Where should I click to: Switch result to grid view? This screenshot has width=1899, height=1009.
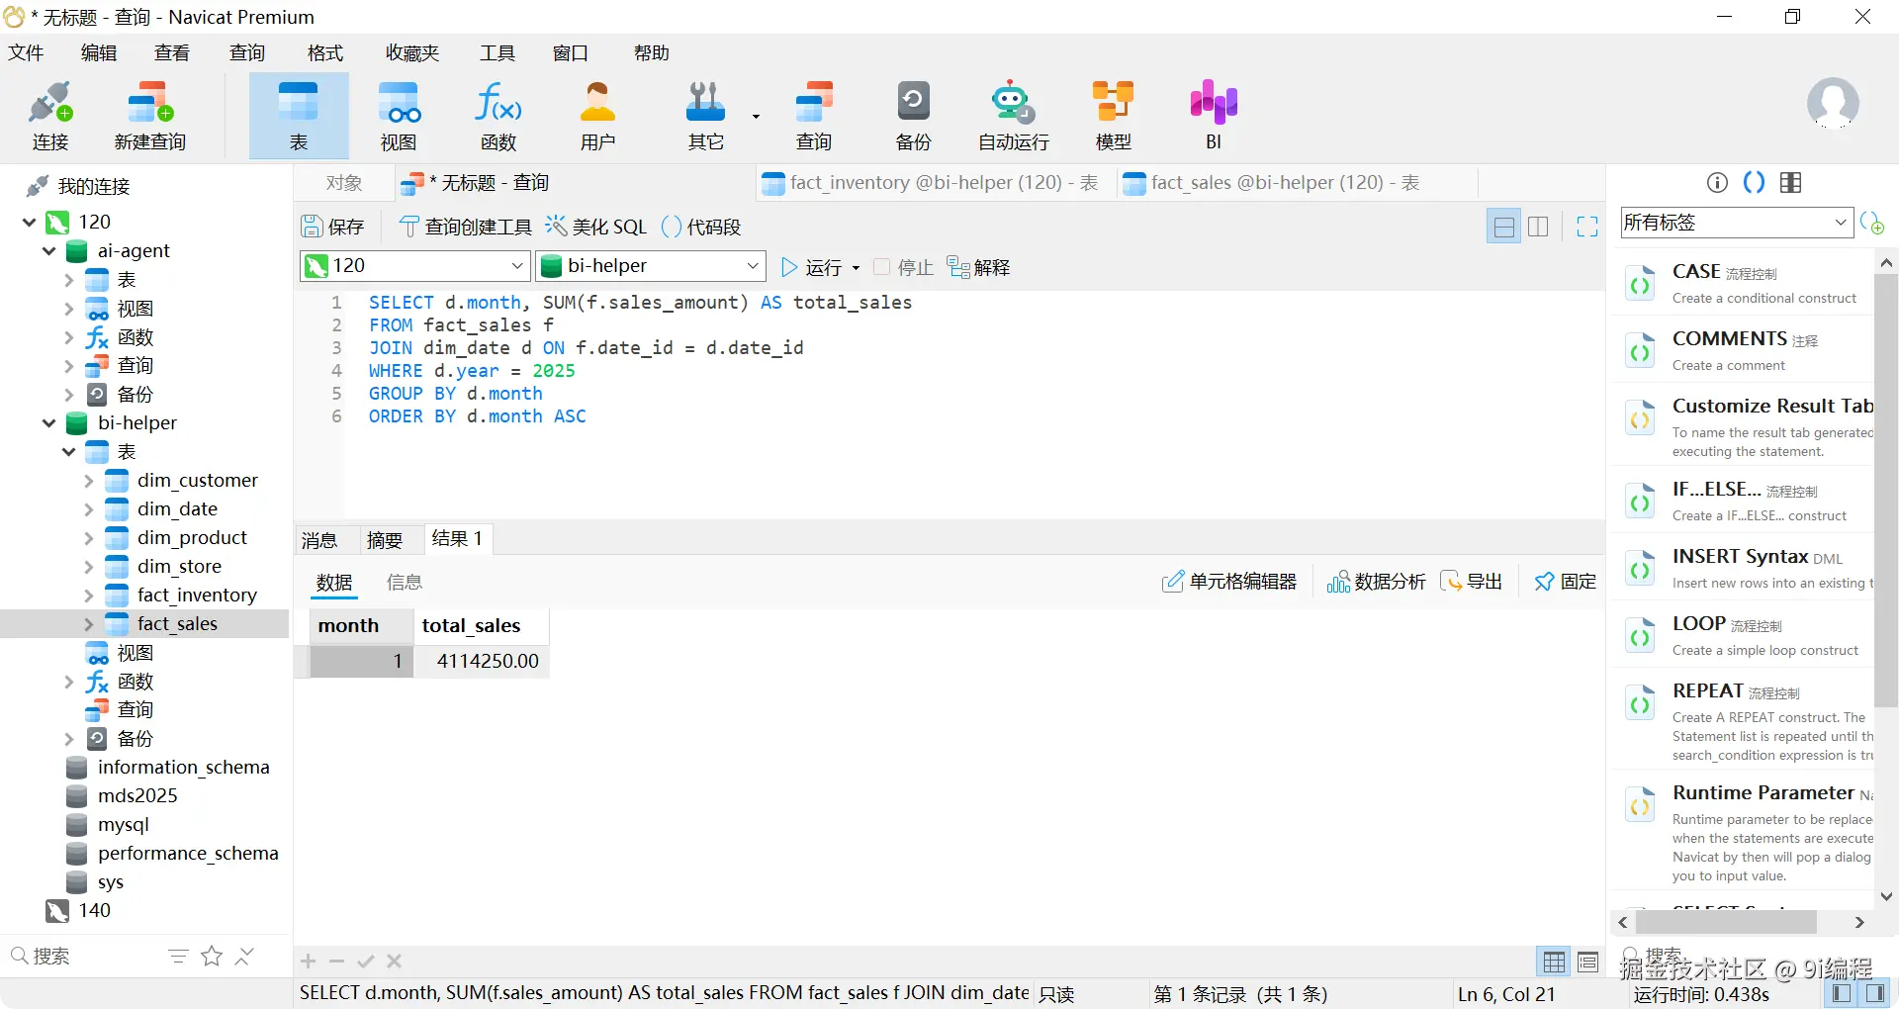tap(1555, 962)
